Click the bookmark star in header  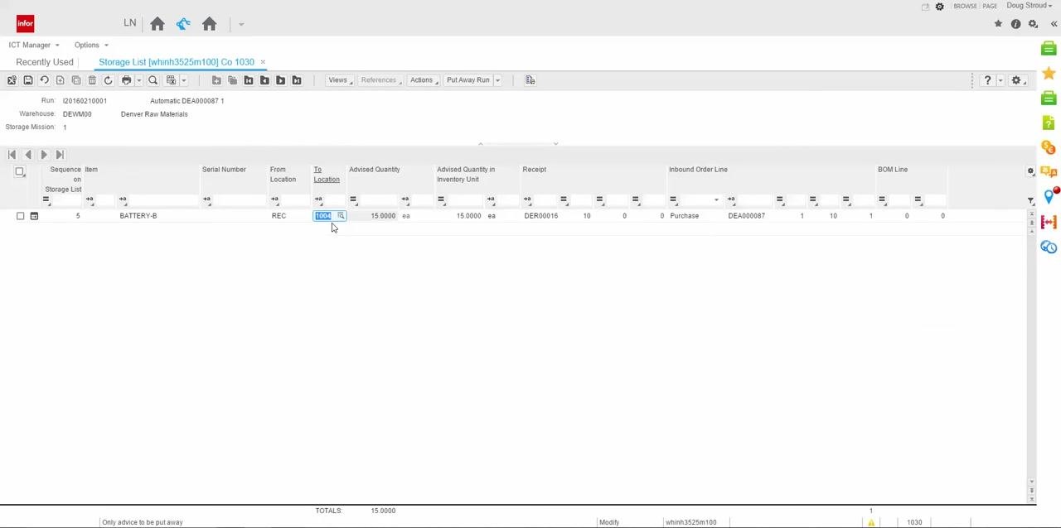tap(998, 24)
